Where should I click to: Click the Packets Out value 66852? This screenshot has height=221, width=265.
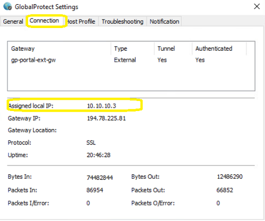coord(225,190)
